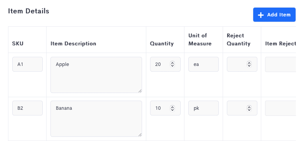The image size is (304, 141).
Task: Click into the Banana description textarea
Action: coord(96,119)
